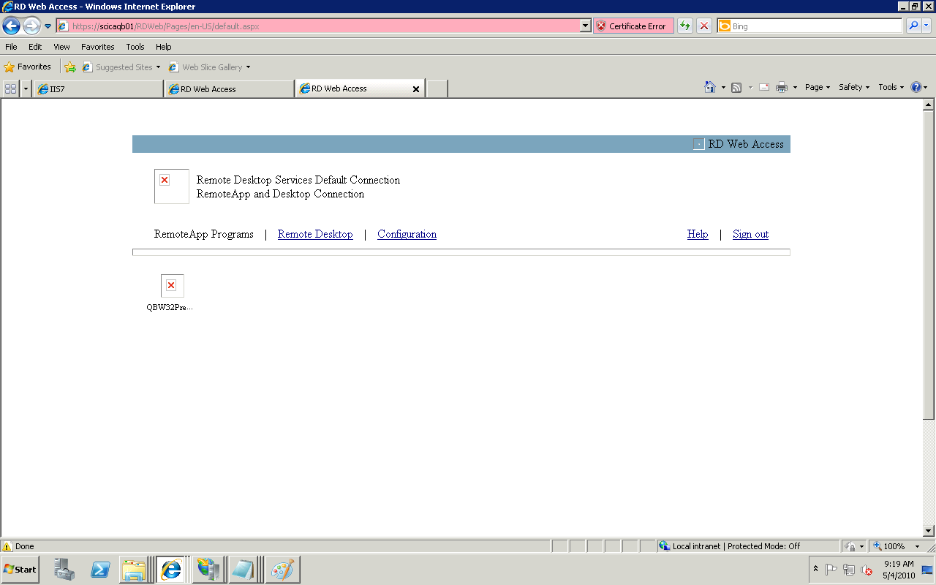Open Quick Tabs view
The height and width of the screenshot is (585, 936).
pos(10,88)
